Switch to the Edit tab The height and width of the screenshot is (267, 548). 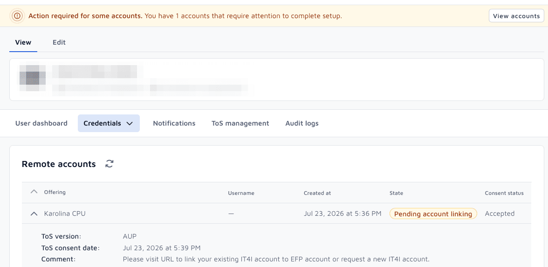59,42
